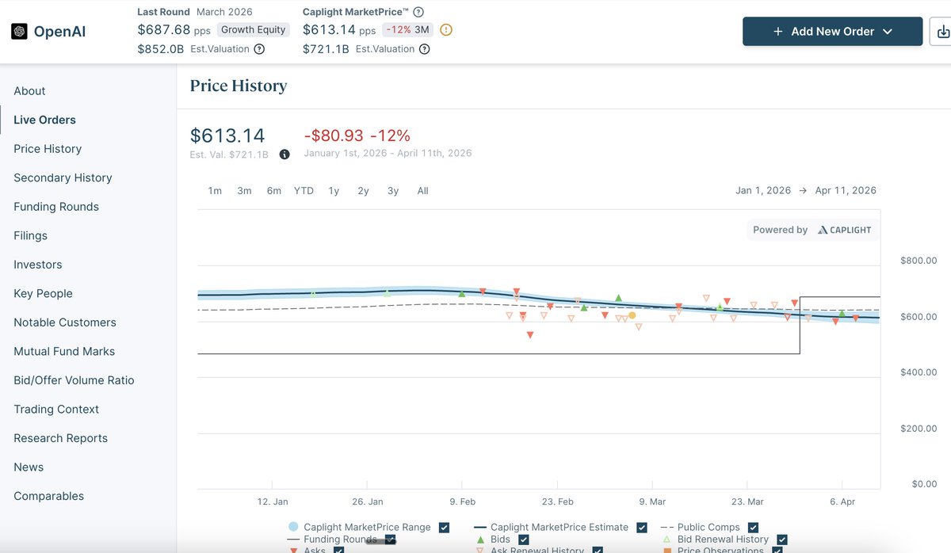This screenshot has width=951, height=553.
Task: Select the 1m time range
Action: tap(215, 191)
